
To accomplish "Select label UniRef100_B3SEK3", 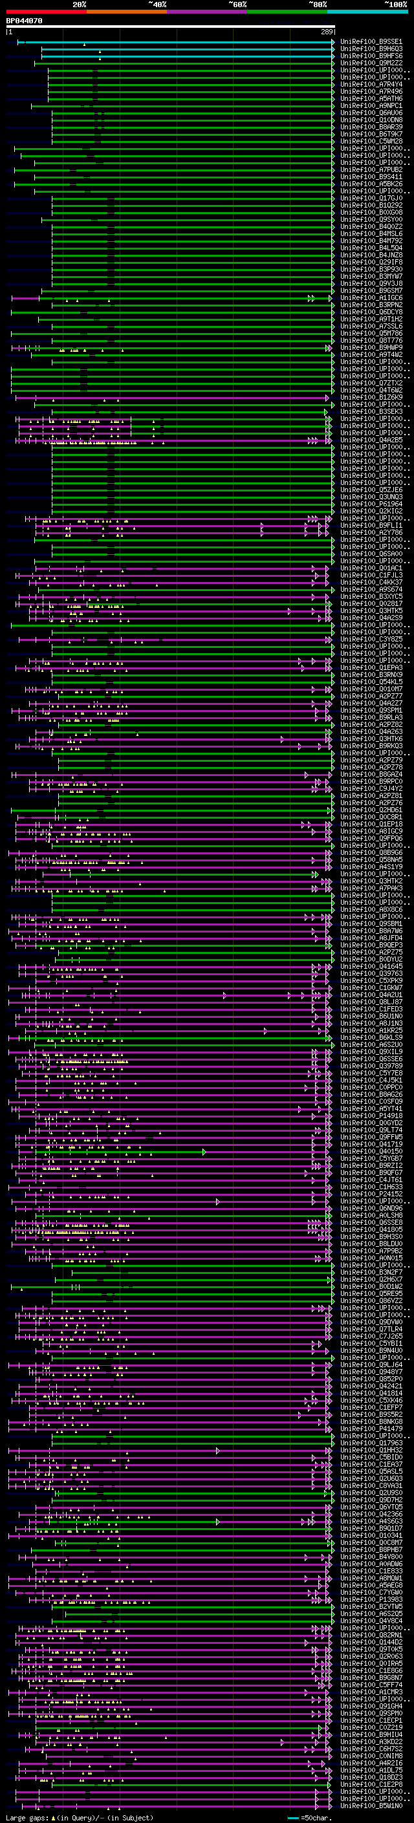I will [x=371, y=411].
